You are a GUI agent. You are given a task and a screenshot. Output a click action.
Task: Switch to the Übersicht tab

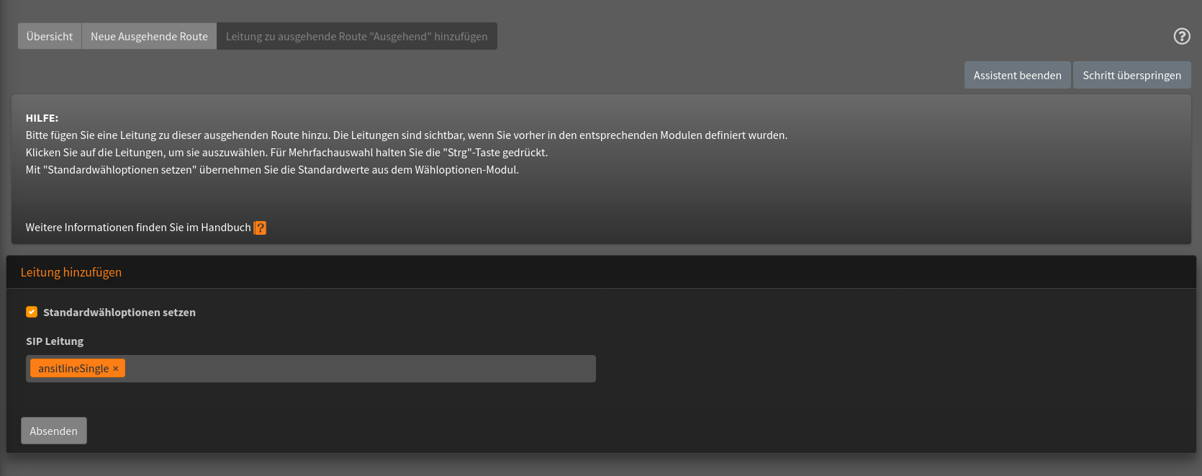pyautogui.click(x=50, y=36)
